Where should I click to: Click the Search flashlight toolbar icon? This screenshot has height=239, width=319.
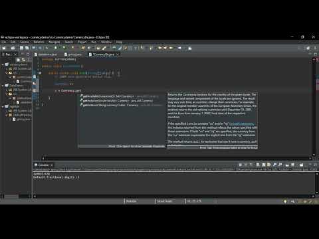click(x=104, y=48)
